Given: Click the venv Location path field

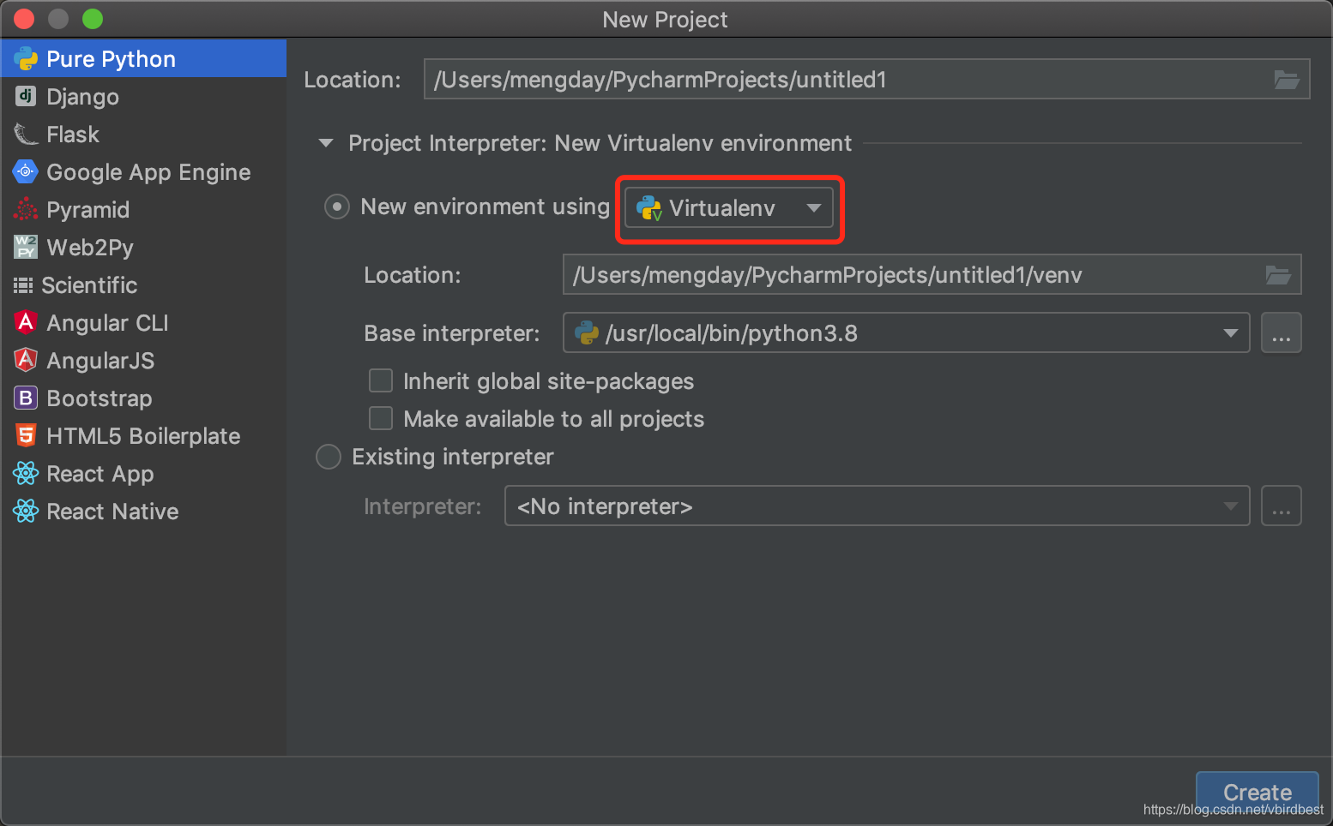Looking at the screenshot, I should pos(932,274).
